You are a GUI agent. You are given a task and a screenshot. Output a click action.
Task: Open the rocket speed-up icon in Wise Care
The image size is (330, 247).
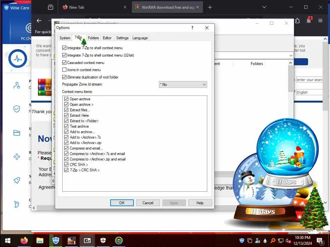[x=17, y=180]
